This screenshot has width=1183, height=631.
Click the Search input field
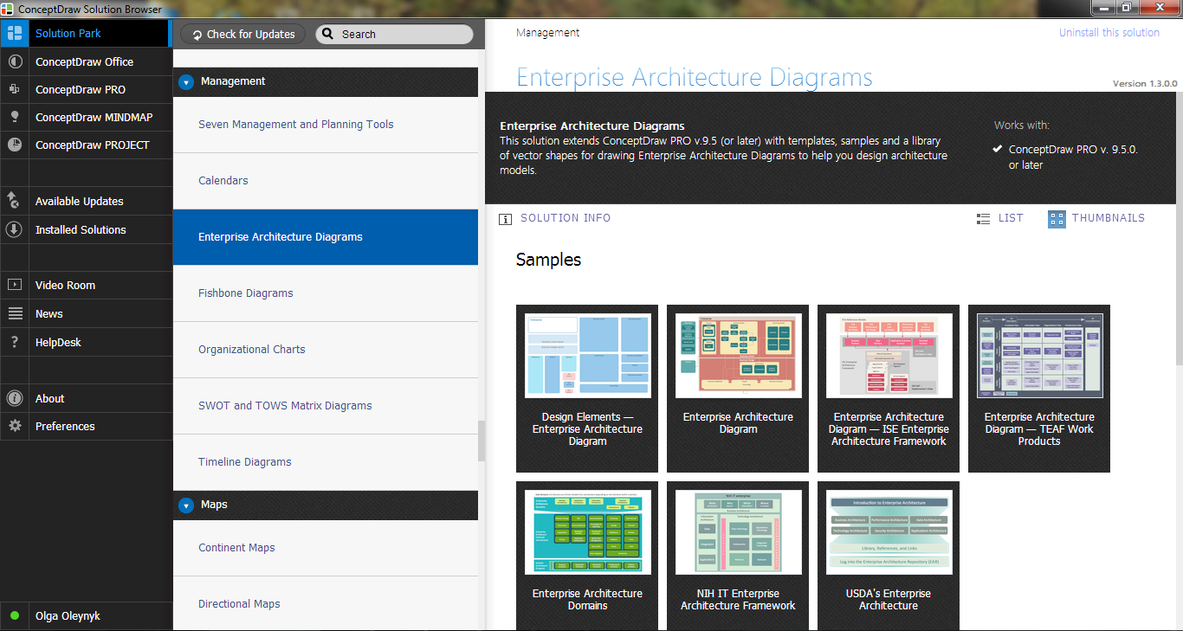click(395, 35)
